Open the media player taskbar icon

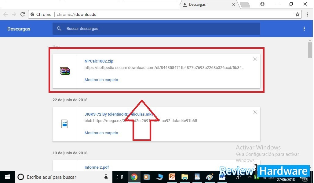147,177
